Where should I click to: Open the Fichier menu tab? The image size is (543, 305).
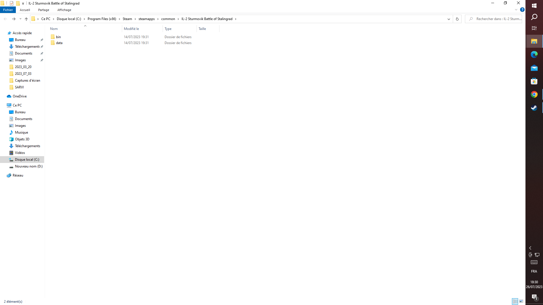[8, 10]
